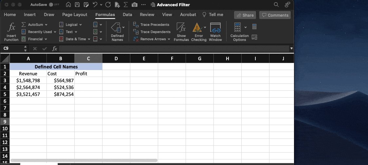Switch to the Insert tab
This screenshot has height=165, width=368.
tap(30, 14)
